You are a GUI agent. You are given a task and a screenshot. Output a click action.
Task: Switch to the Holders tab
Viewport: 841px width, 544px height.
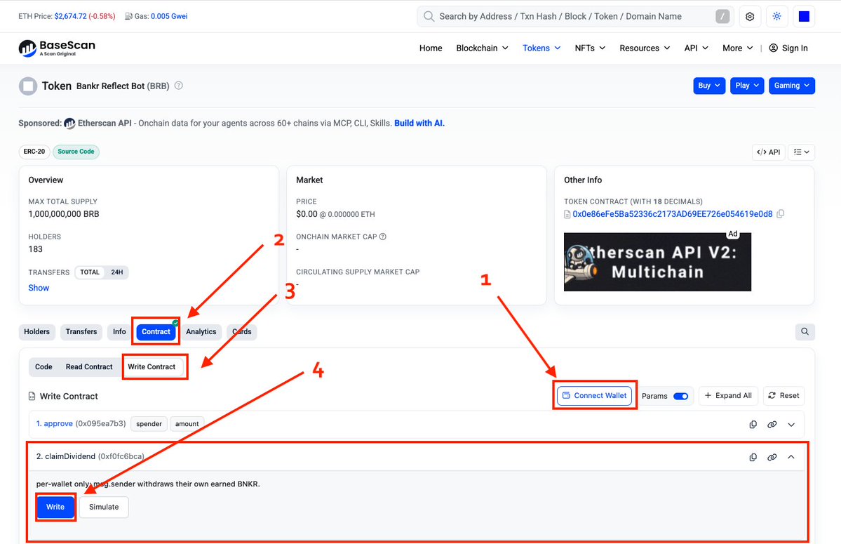pyautogui.click(x=36, y=332)
